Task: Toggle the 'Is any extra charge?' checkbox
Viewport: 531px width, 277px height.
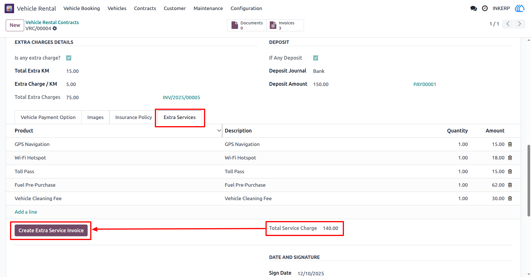Action: pyautogui.click(x=69, y=58)
